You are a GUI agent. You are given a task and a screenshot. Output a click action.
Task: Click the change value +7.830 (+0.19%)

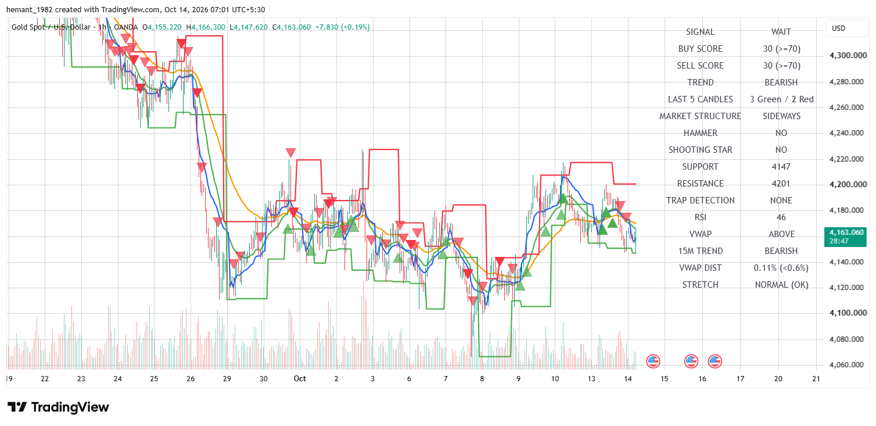(x=343, y=27)
